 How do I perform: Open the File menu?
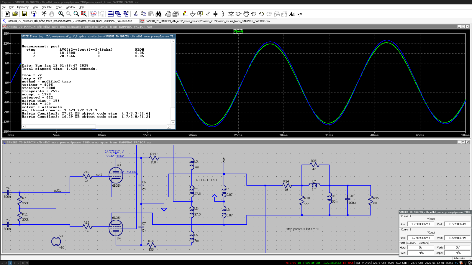point(4,7)
